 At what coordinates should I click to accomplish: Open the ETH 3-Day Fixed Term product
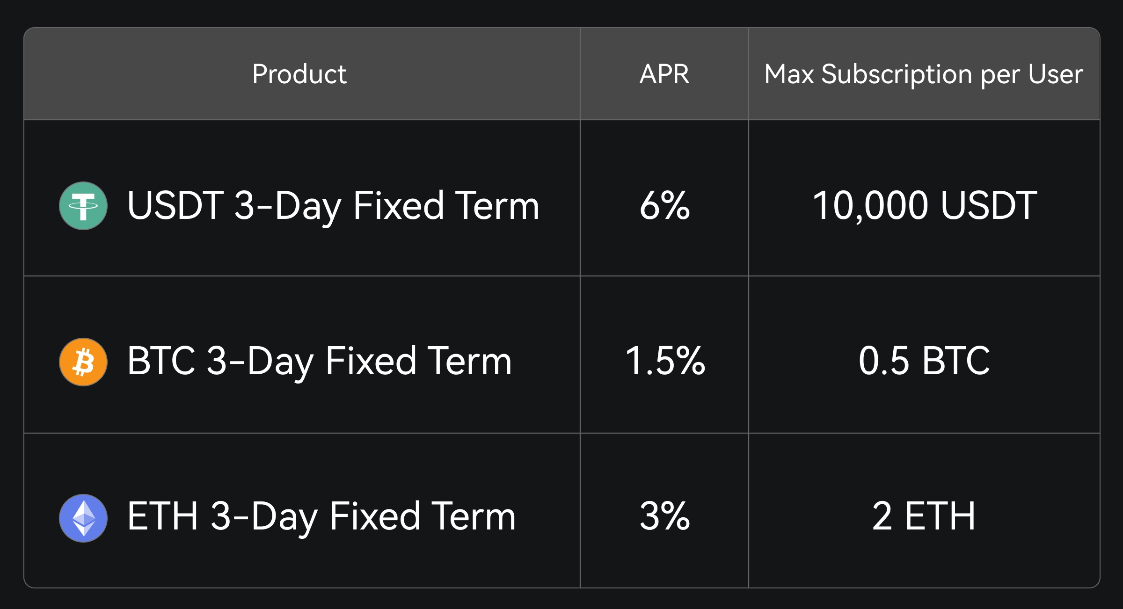pyautogui.click(x=321, y=517)
